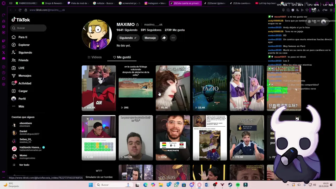Open Discord from the taskbar
Screen dimensions: 336x189
click(x=192, y=185)
